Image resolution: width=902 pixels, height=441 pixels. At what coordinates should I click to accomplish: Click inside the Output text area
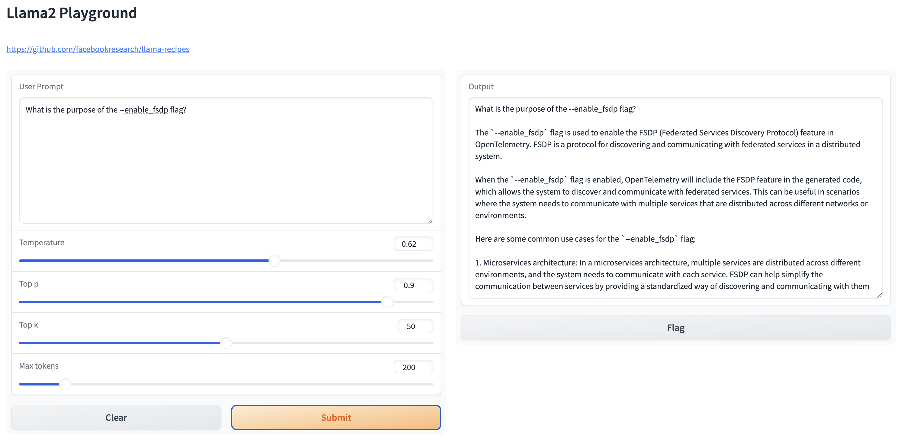(x=676, y=196)
